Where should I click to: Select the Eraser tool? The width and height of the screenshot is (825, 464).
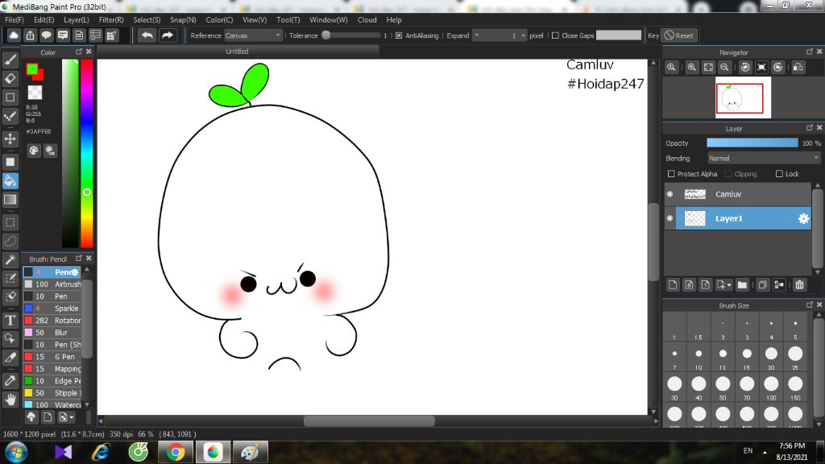click(x=10, y=79)
